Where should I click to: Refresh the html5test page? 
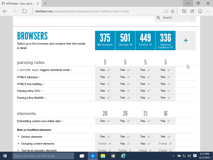(24, 11)
